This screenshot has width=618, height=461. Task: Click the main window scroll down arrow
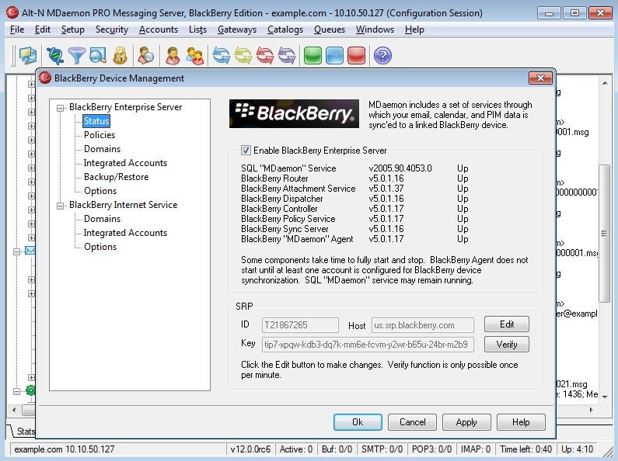[x=604, y=397]
